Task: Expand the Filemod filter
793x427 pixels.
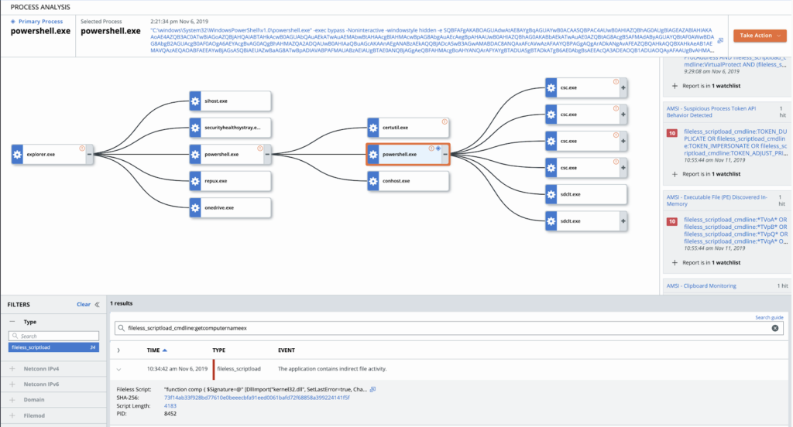Action: [12, 415]
